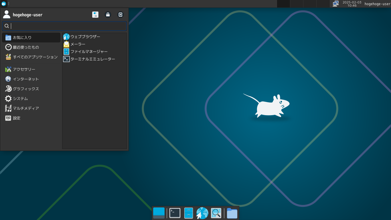Open the settings manager toggle icon in menu header
The height and width of the screenshot is (220, 391).
(95, 15)
